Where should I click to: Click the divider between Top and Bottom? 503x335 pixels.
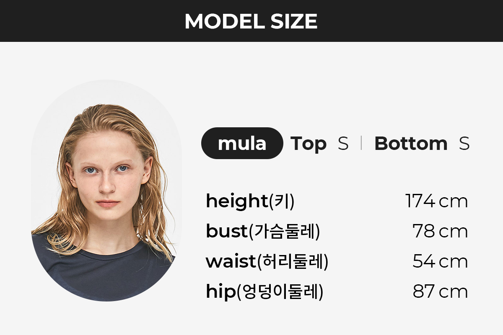point(361,143)
